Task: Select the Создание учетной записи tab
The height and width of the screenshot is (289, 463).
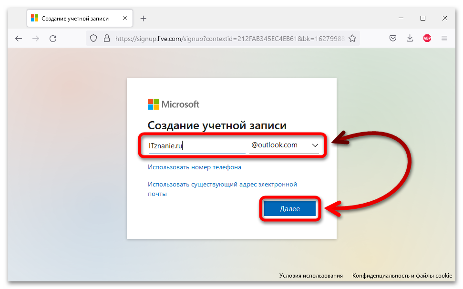Action: pos(80,18)
